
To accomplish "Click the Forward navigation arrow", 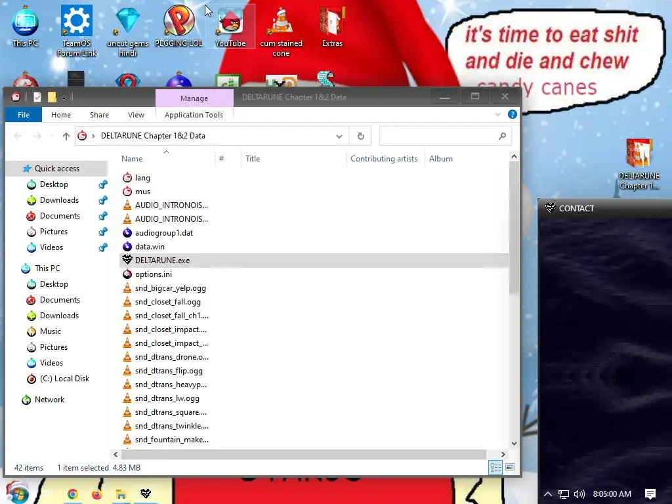I will click(37, 136).
